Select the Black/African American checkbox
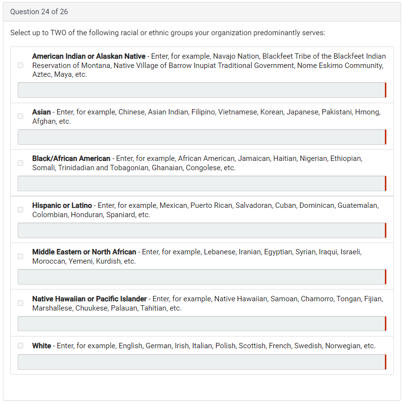Viewport: 403px width, 404px height. point(20,163)
